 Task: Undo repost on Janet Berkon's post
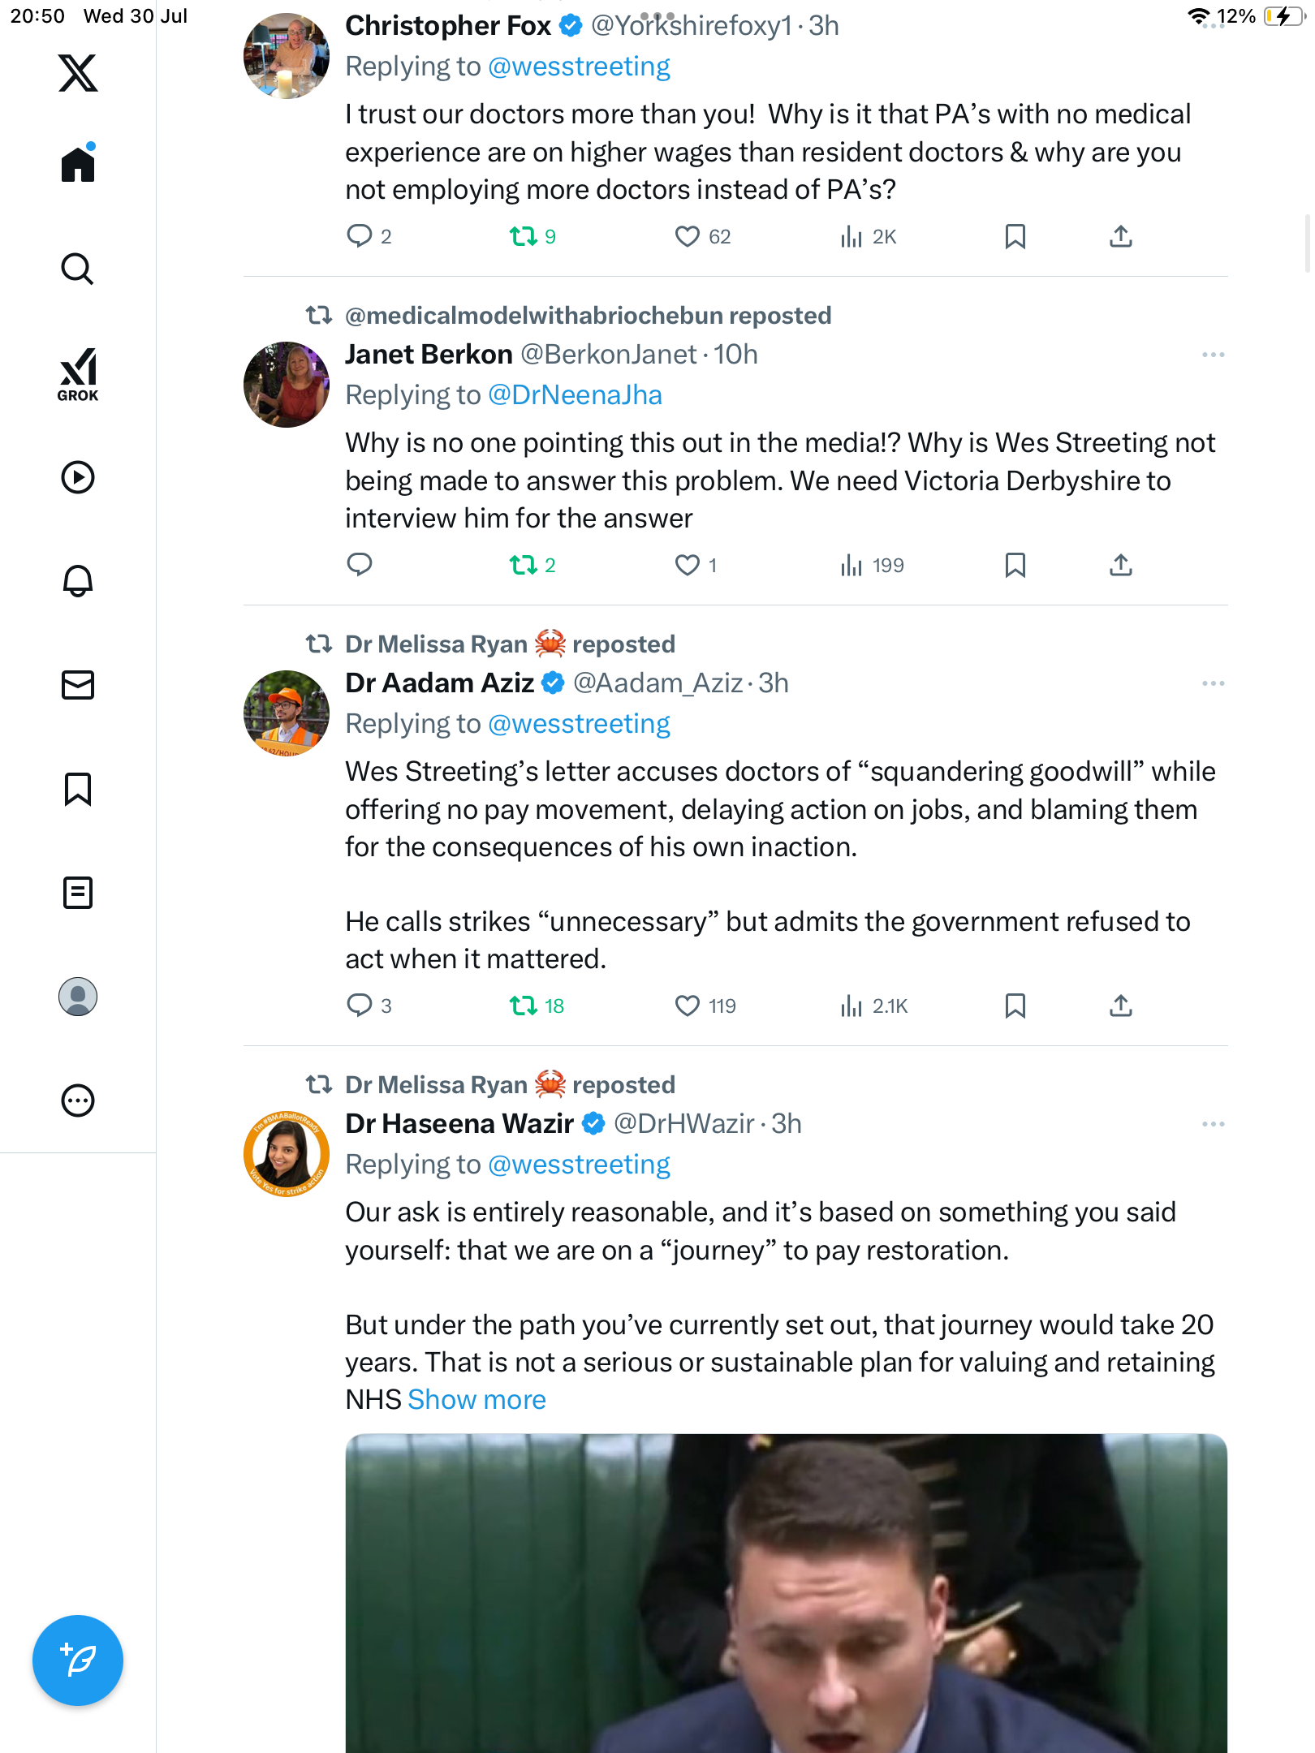pyautogui.click(x=524, y=565)
